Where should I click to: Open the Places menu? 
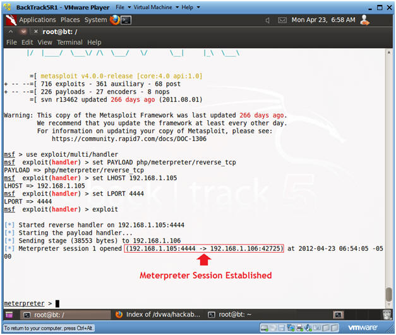coord(70,20)
